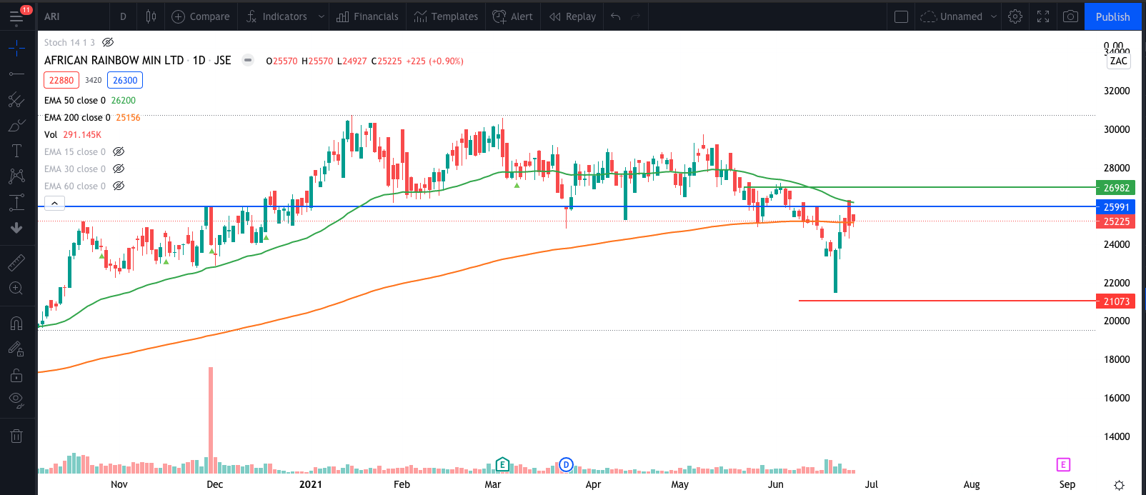The image size is (1146, 495).
Task: Select the text annotation tool
Action: 16,151
